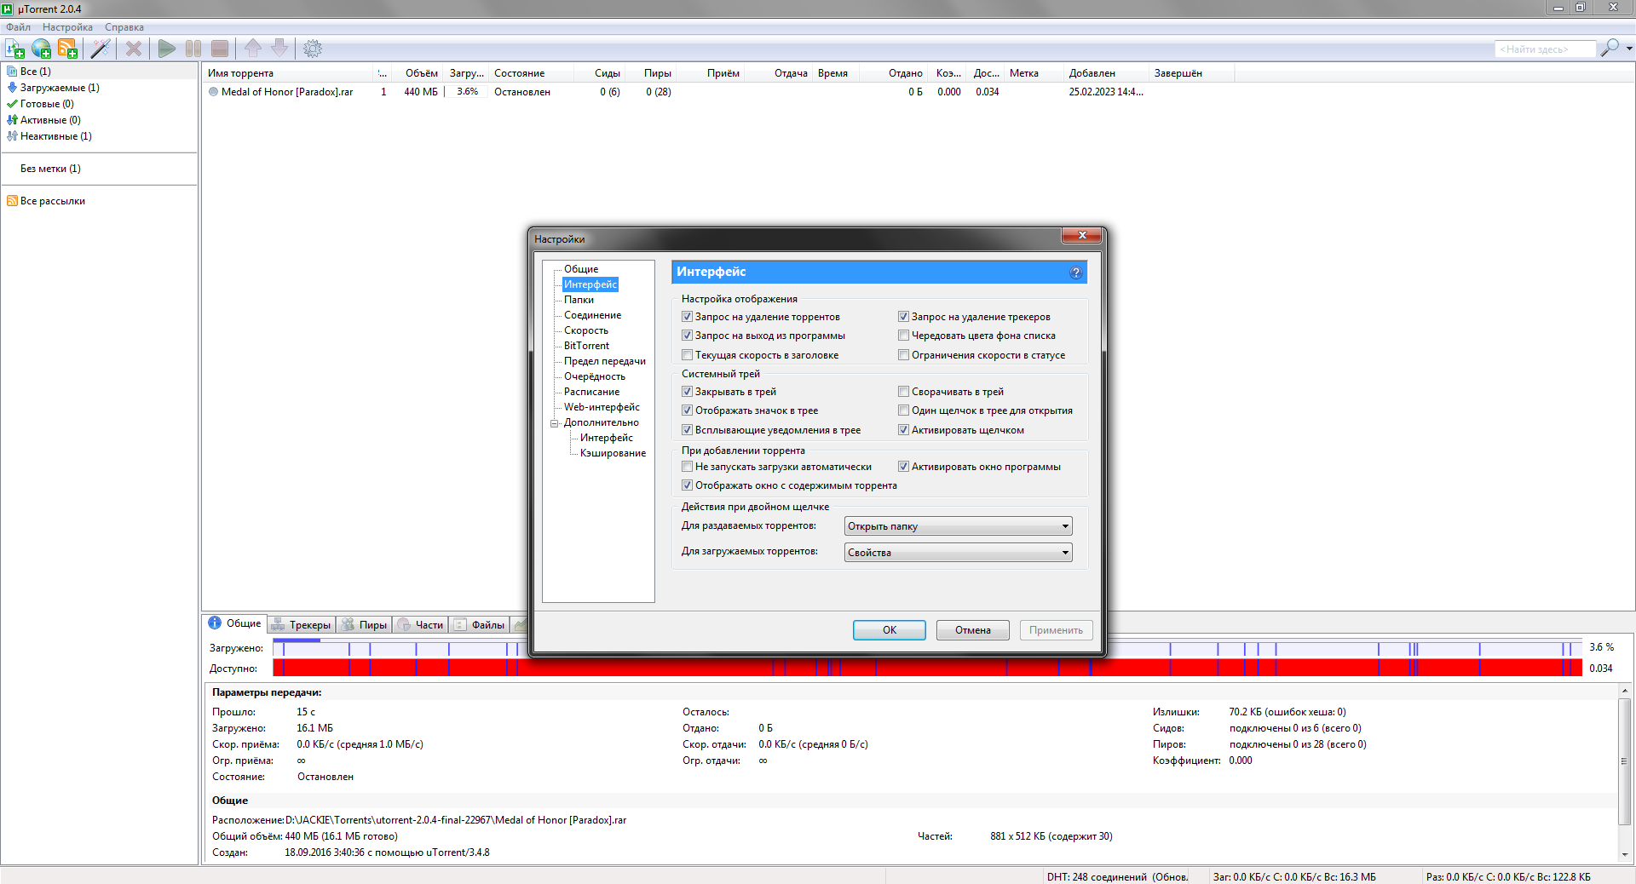Image resolution: width=1636 pixels, height=884 pixels.
Task: Open the Для загружаемых торрентов dropdown
Action: [958, 553]
